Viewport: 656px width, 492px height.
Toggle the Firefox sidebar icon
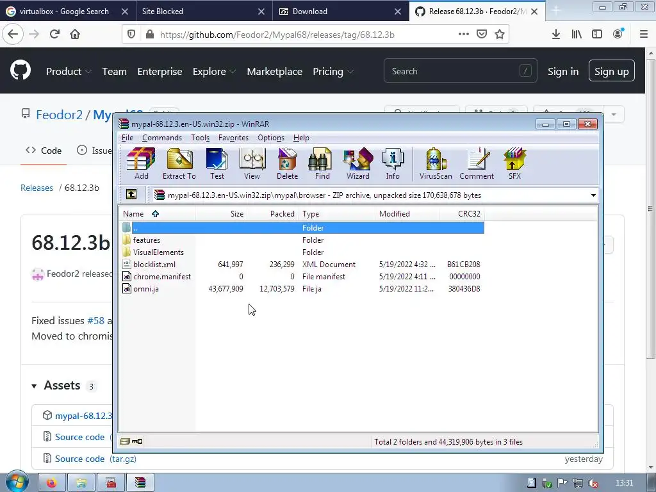[x=597, y=35]
